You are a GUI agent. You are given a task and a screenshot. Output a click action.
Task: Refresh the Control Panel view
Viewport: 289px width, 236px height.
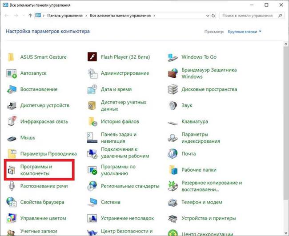click(213, 16)
